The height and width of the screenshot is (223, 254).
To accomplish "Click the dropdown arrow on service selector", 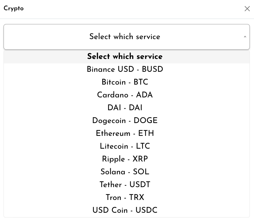I will pyautogui.click(x=245, y=37).
